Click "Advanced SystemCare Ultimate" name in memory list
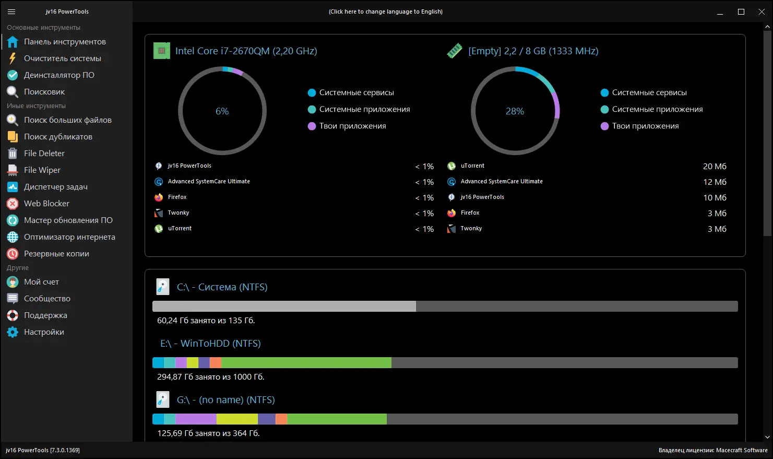This screenshot has height=459, width=773. pos(502,182)
